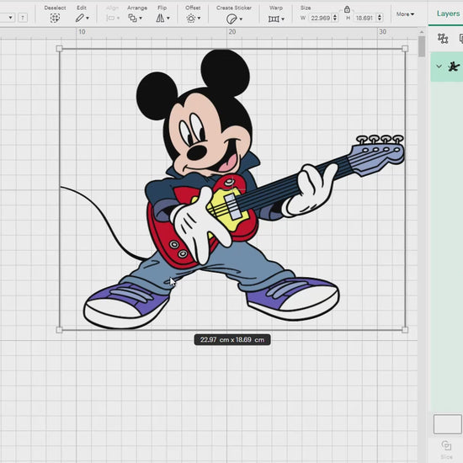Select the Mickey guitar image on canvas

click(x=232, y=189)
